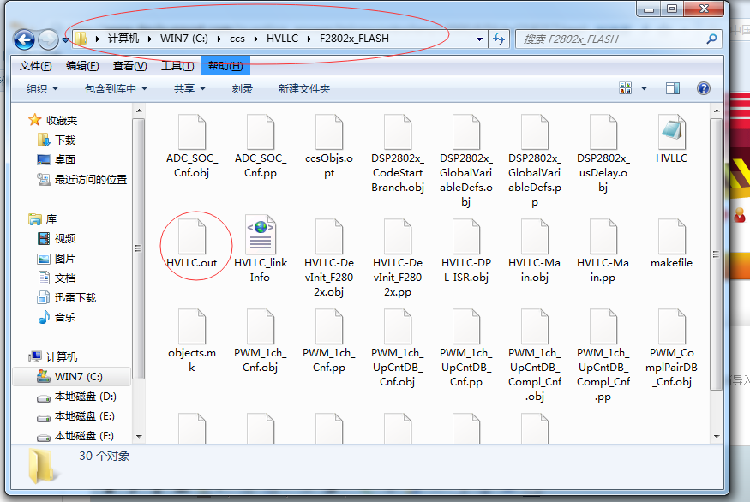The image size is (750, 502).
Task: Click the Forward navigation arrow button
Action: pos(48,39)
